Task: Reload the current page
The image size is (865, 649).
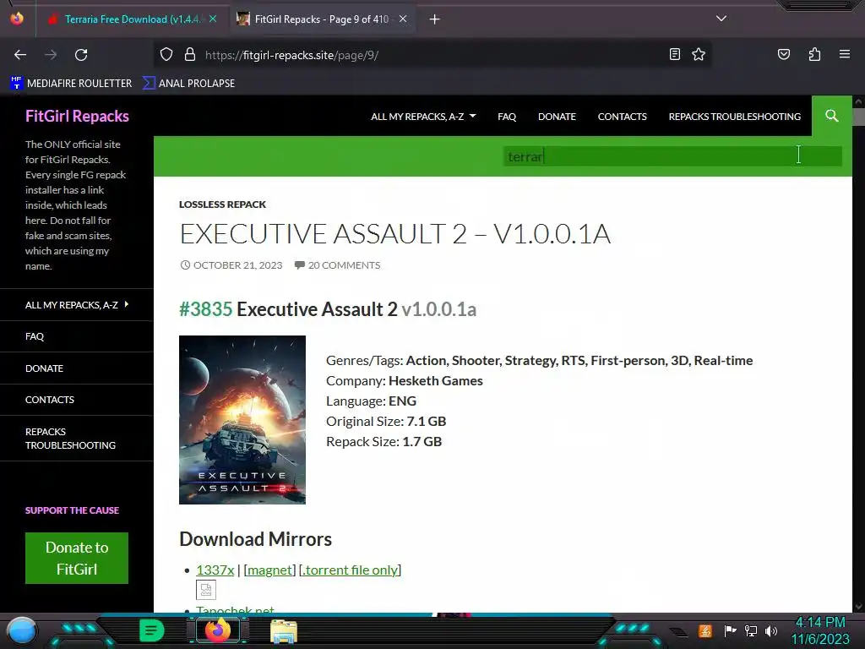Action: pyautogui.click(x=81, y=55)
